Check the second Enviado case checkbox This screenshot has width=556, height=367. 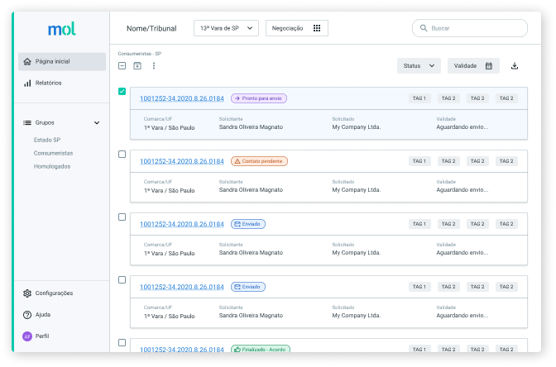[122, 280]
